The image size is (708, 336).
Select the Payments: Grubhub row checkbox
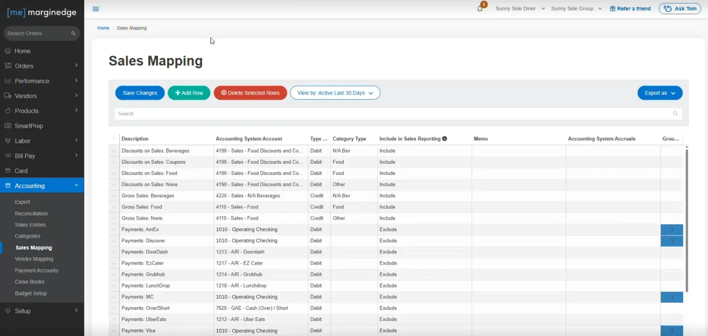pos(114,274)
